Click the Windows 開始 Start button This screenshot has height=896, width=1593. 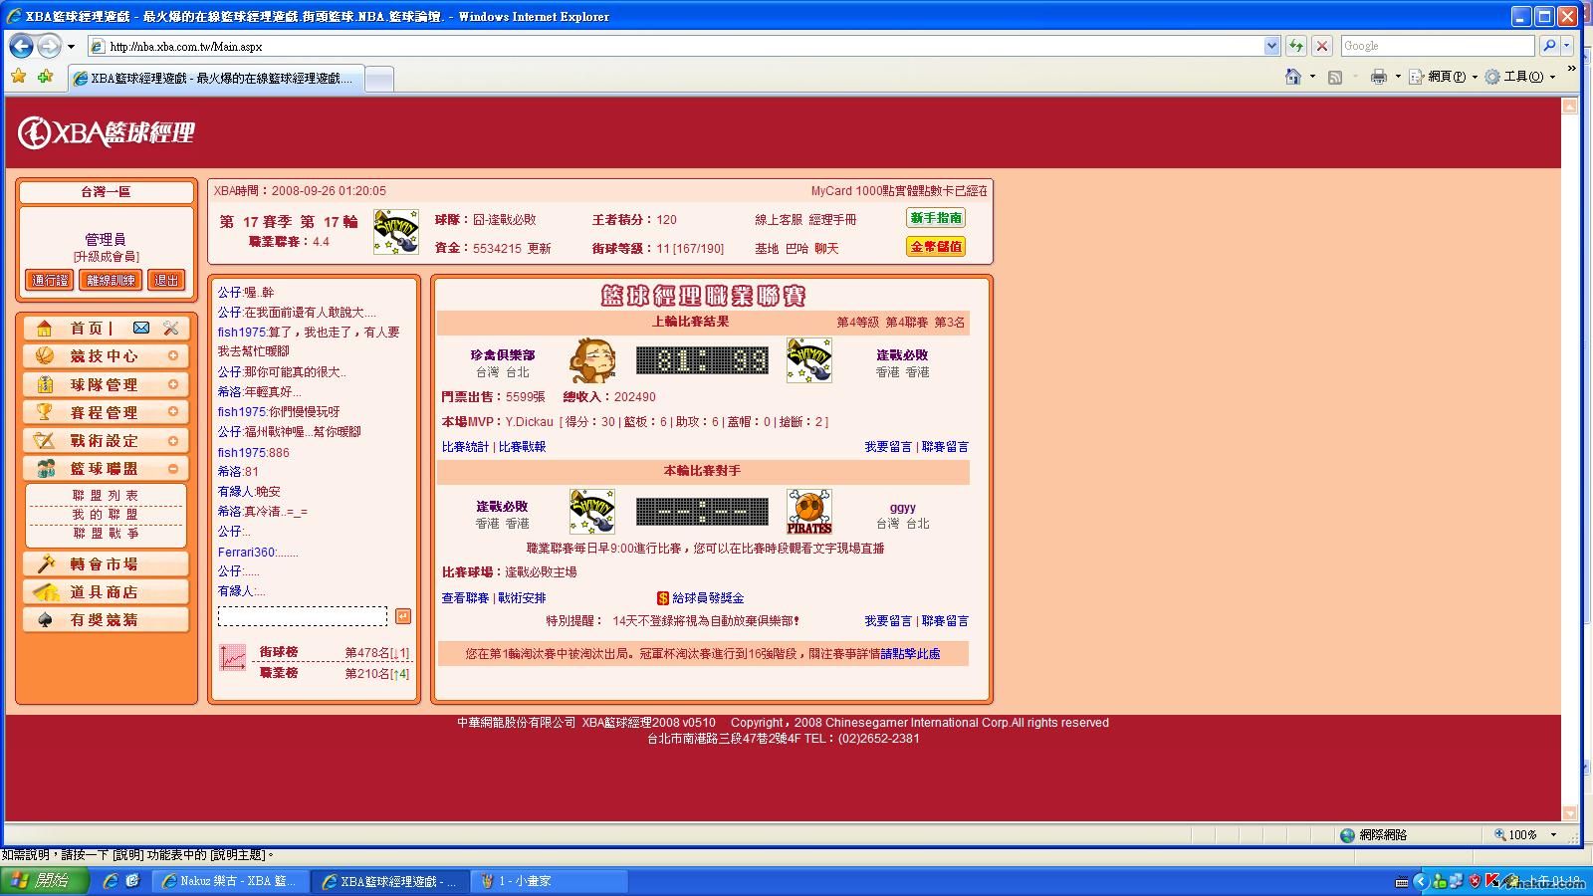pyautogui.click(x=43, y=881)
